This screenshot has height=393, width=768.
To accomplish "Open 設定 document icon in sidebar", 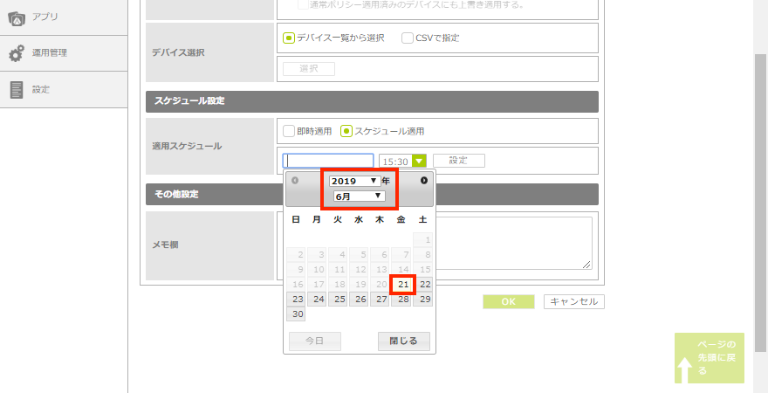I will click(16, 89).
